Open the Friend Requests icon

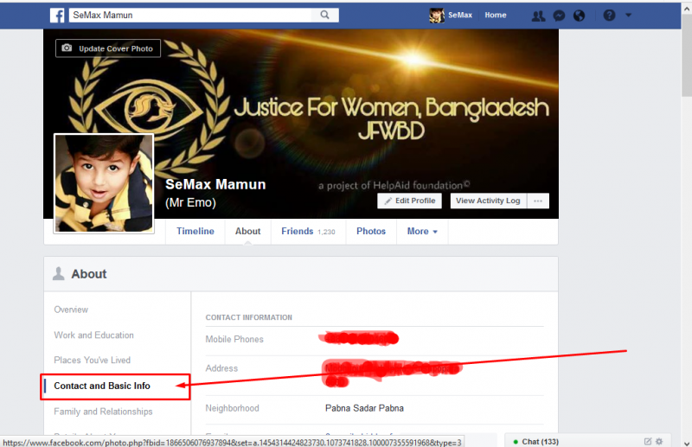(538, 16)
